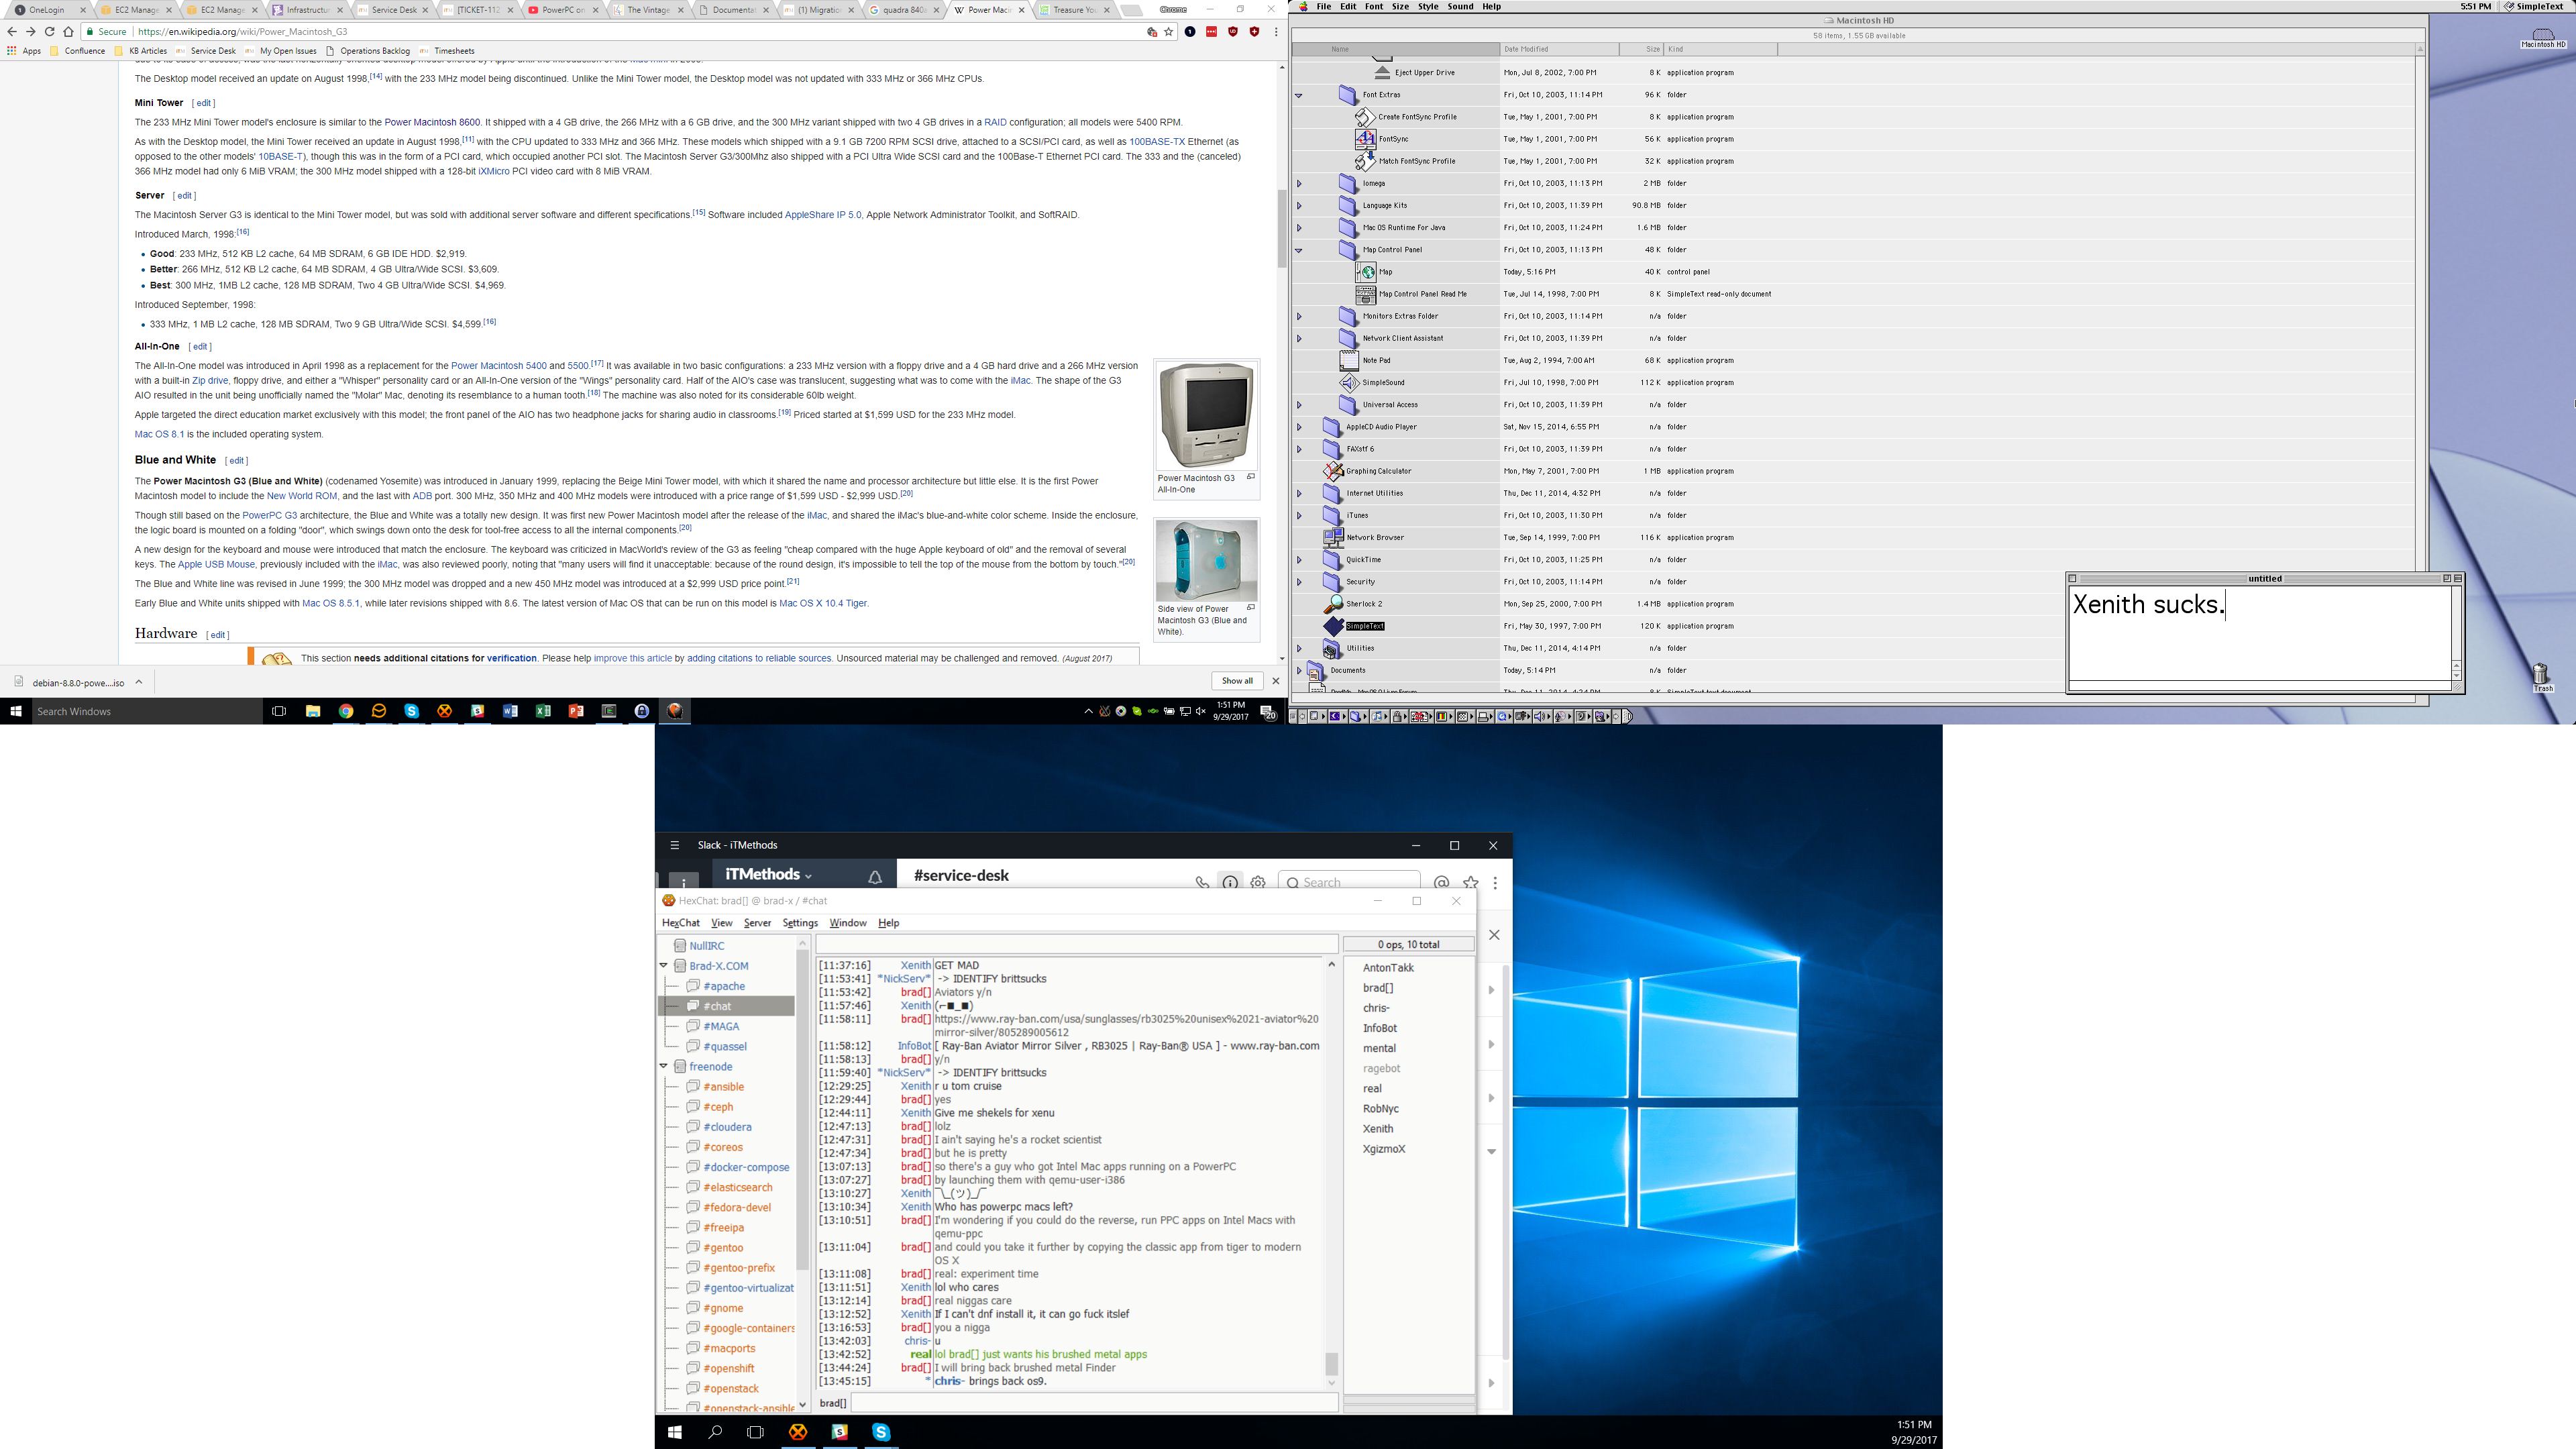Open the Mac Style menu
2576x1449 pixels.
click(x=1428, y=6)
